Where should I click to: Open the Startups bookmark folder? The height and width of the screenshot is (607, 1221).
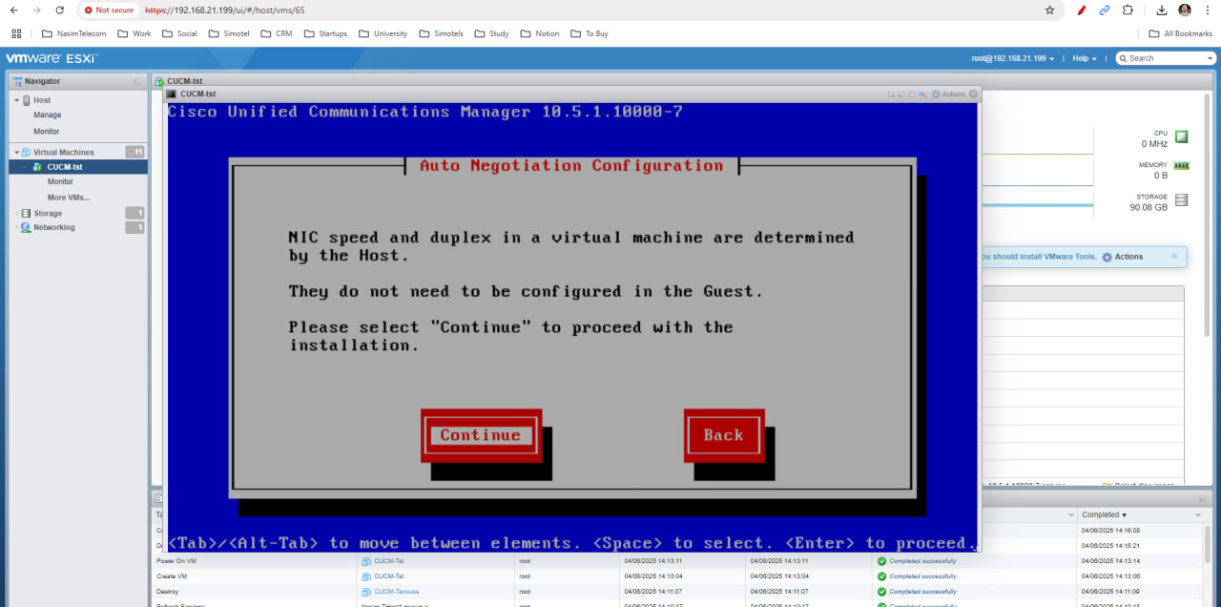(325, 33)
